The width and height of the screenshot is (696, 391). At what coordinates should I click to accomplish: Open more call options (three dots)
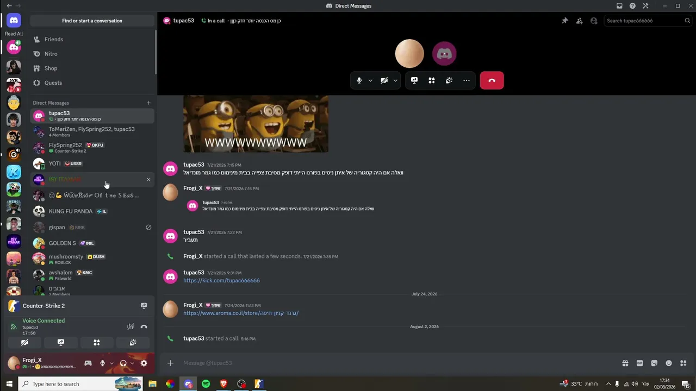tap(467, 80)
